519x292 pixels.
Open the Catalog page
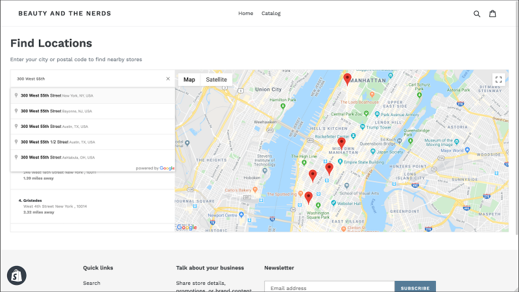(x=271, y=14)
